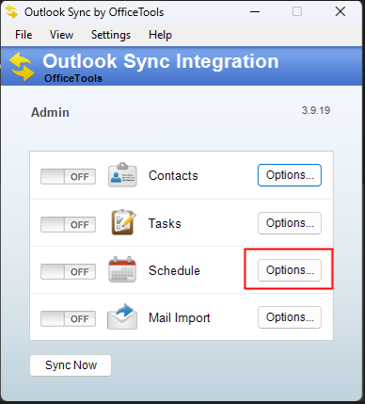Open Contacts Options dialog
Viewport: 365px width, 404px height.
pyautogui.click(x=290, y=175)
